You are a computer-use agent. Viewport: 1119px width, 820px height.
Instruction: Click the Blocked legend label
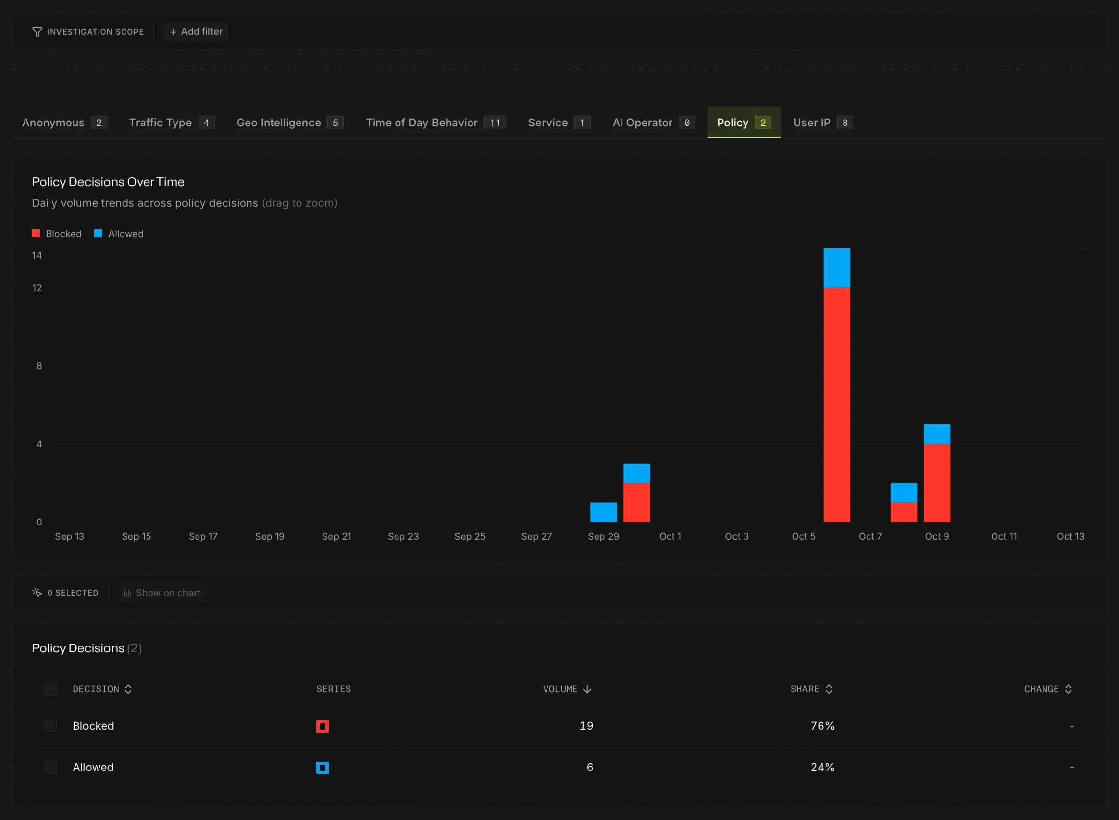click(64, 234)
